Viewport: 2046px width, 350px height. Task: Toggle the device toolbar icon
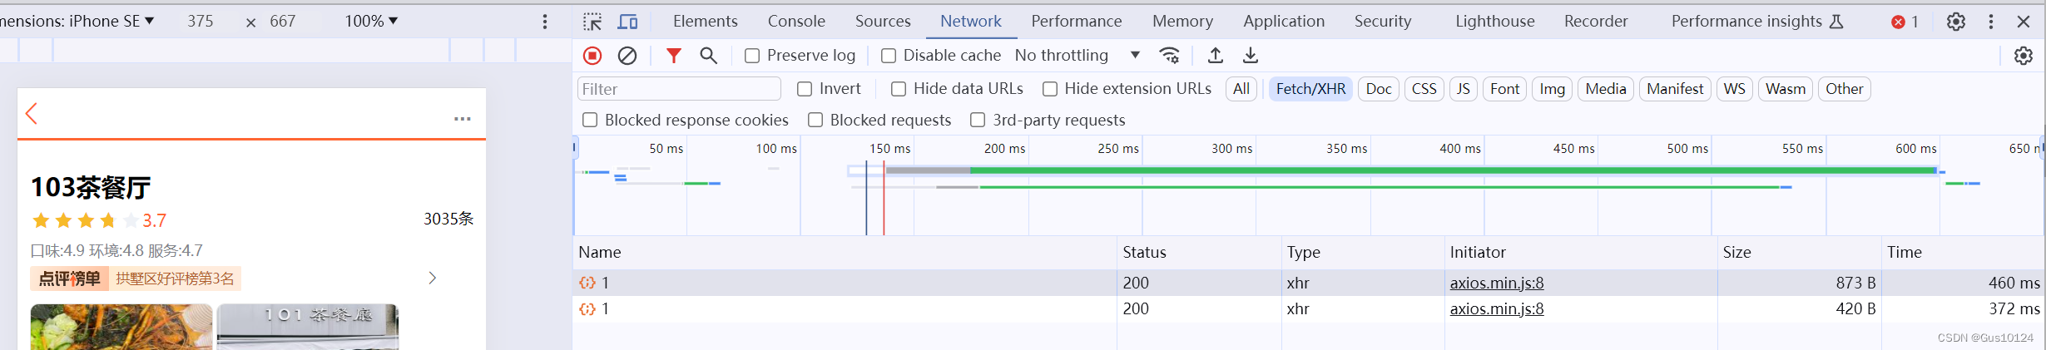tap(628, 22)
